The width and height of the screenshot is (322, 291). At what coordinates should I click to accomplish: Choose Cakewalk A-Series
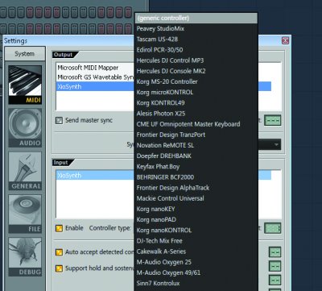tap(196, 252)
